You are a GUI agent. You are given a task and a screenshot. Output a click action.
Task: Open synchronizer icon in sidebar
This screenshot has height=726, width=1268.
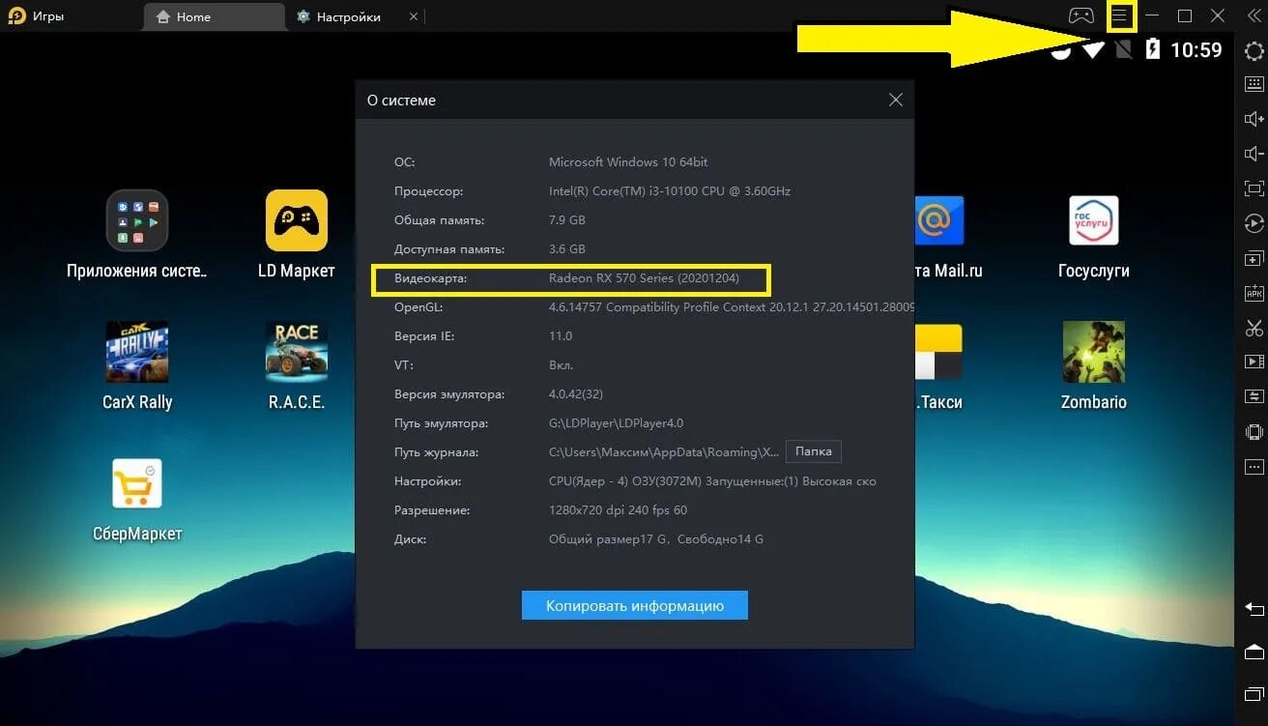click(x=1254, y=396)
